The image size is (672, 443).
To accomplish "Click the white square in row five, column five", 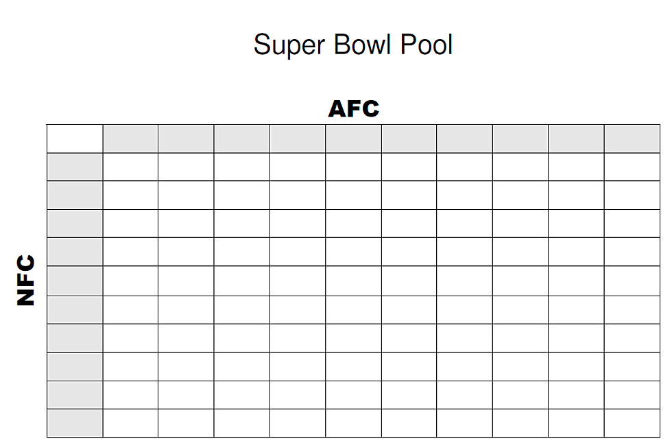I will tap(354, 281).
